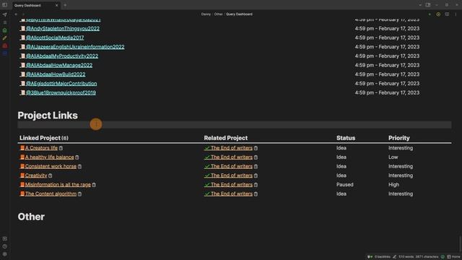Open the help icon in the bottom-left sidebar
The height and width of the screenshot is (260, 462).
pyautogui.click(x=5, y=246)
